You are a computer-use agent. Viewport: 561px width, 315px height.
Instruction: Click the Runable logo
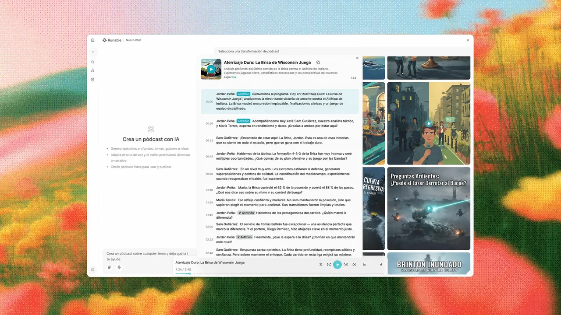(112, 40)
